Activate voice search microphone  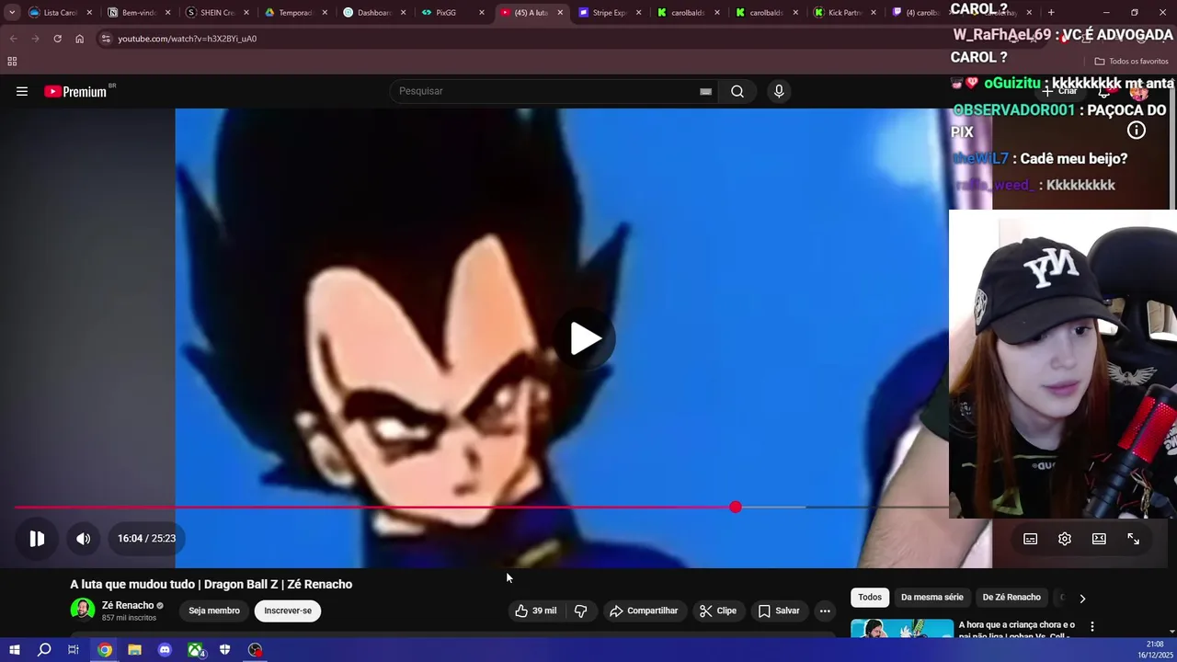(x=779, y=91)
